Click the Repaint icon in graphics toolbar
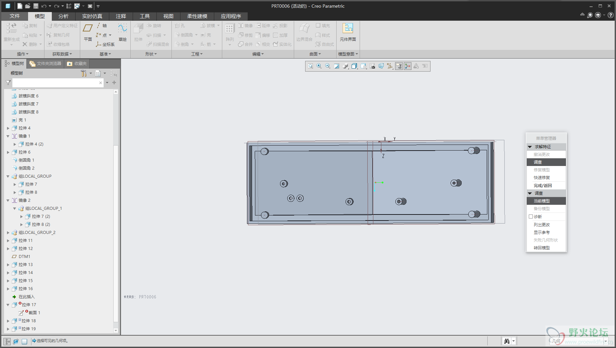The image size is (616, 348). pos(337,66)
